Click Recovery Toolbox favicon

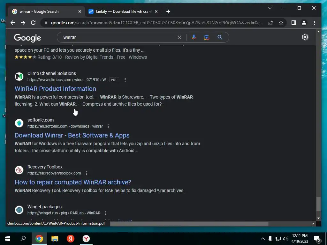[x=19, y=170]
